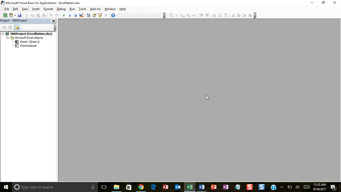The height and width of the screenshot is (192, 341).
Task: Open the Window menu
Action: (x=110, y=9)
